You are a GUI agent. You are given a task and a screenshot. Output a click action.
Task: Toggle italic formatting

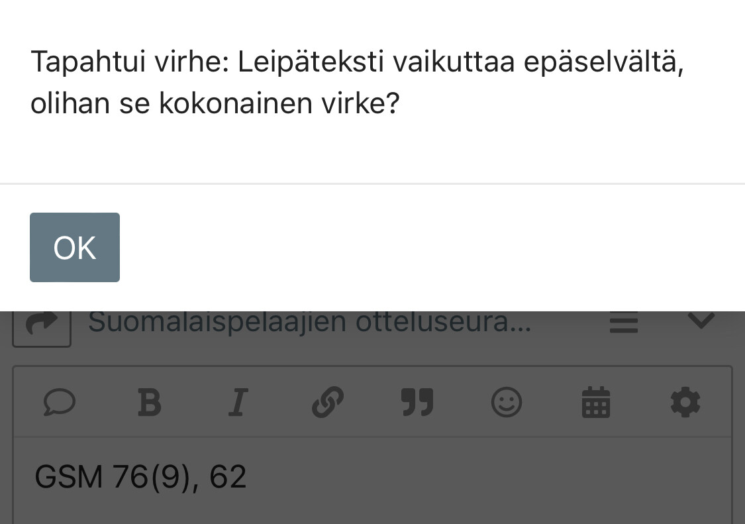click(x=238, y=402)
